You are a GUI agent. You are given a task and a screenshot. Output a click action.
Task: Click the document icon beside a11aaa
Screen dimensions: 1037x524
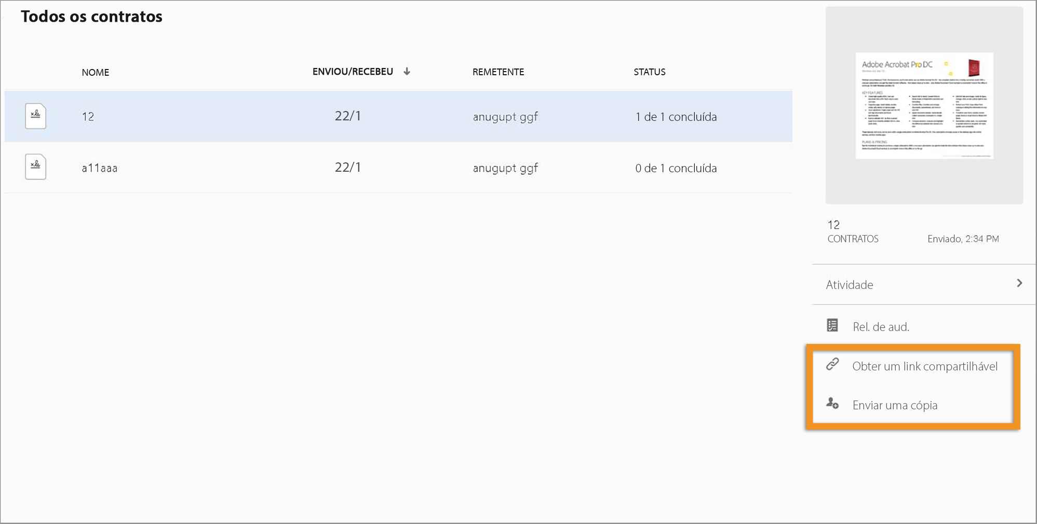pos(35,167)
